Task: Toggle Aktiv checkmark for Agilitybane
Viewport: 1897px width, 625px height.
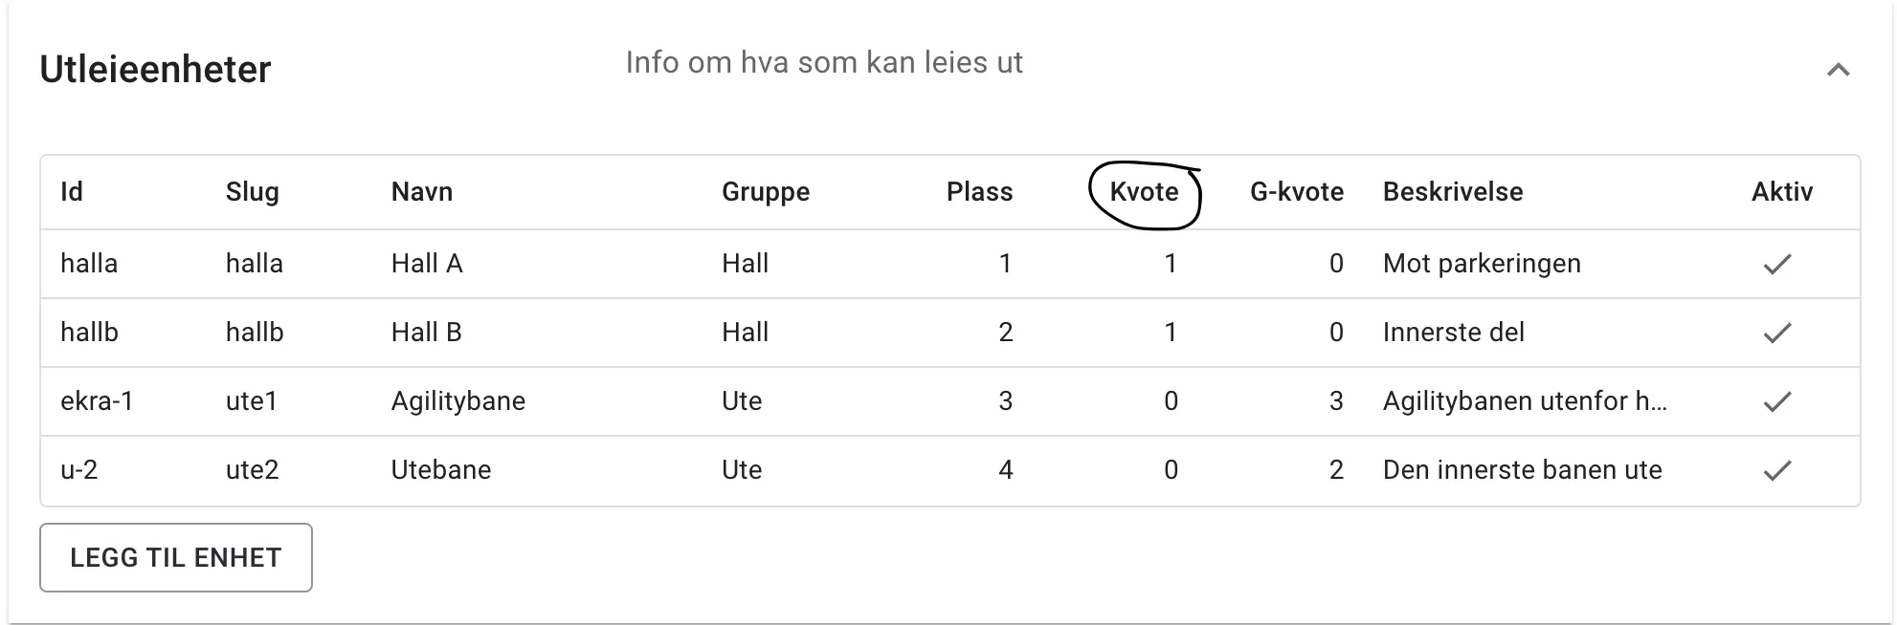Action: pyautogui.click(x=1776, y=401)
